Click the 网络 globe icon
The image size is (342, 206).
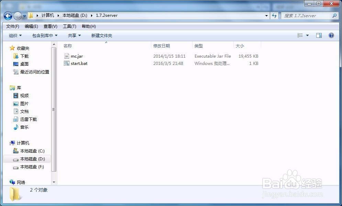(x=12, y=182)
